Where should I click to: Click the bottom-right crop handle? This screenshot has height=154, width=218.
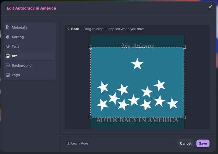[x=184, y=117]
